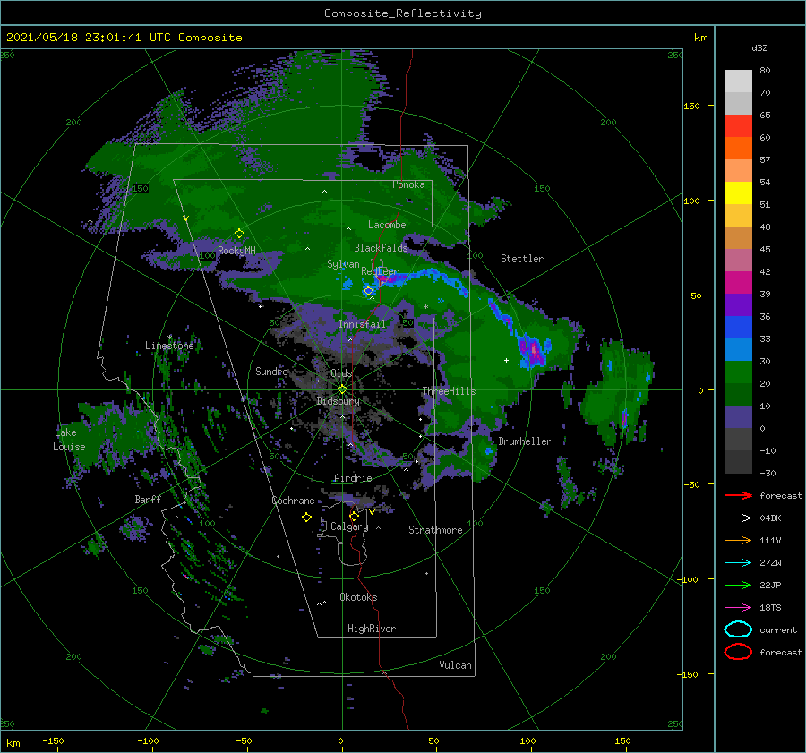Viewport: 806px width, 753px height.
Task: Click the dark purple swatch between 10 and 0
Action: click(x=738, y=417)
